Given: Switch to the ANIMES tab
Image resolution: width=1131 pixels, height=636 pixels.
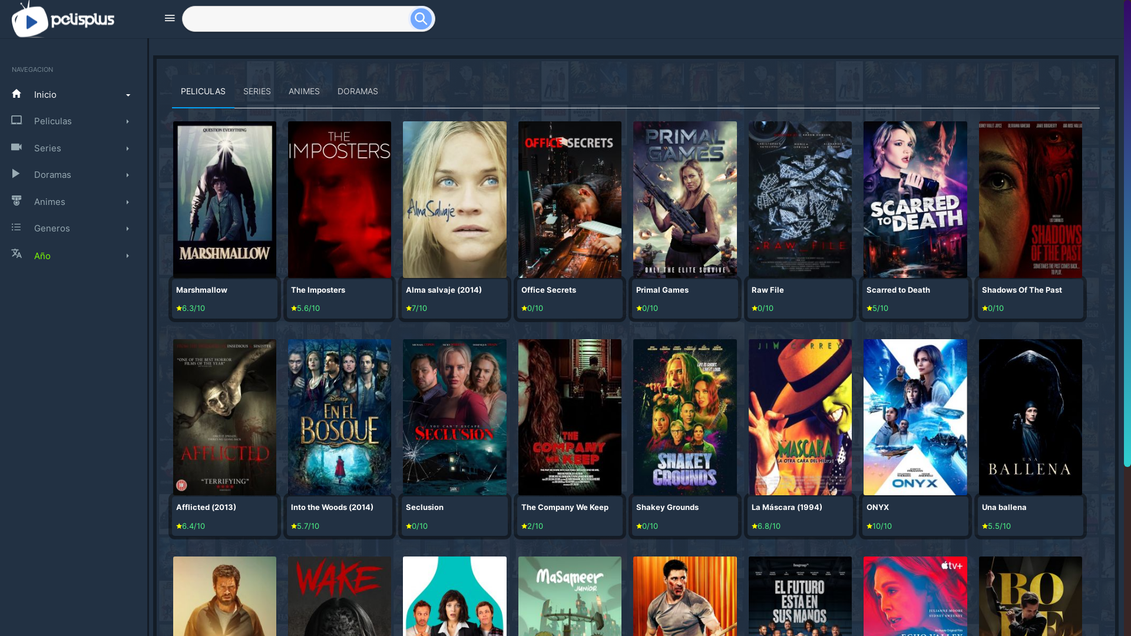Looking at the screenshot, I should 304,91.
